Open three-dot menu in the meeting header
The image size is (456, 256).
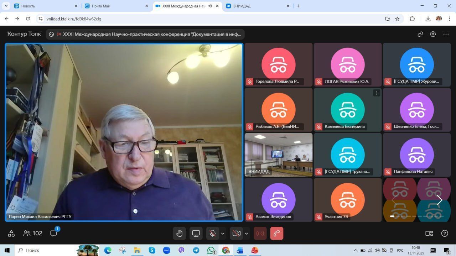click(x=446, y=34)
